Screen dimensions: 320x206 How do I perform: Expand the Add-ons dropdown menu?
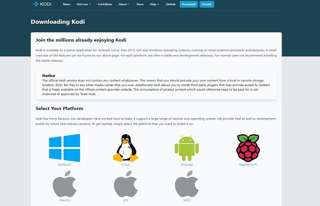pyautogui.click(x=84, y=4)
